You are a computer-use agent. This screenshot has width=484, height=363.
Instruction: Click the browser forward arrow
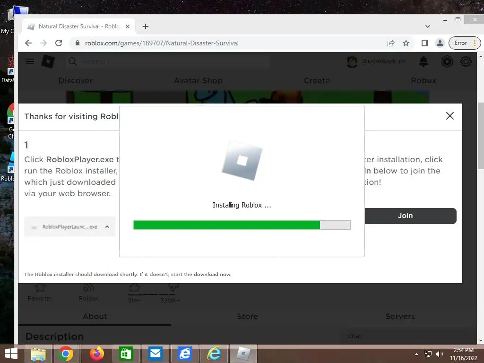tap(43, 43)
